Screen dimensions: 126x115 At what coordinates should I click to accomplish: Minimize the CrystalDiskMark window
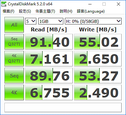90,4
